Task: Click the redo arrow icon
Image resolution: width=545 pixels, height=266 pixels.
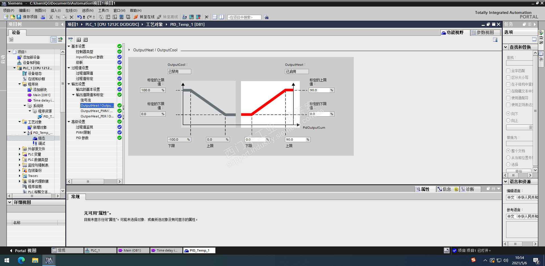Action: (x=90, y=17)
